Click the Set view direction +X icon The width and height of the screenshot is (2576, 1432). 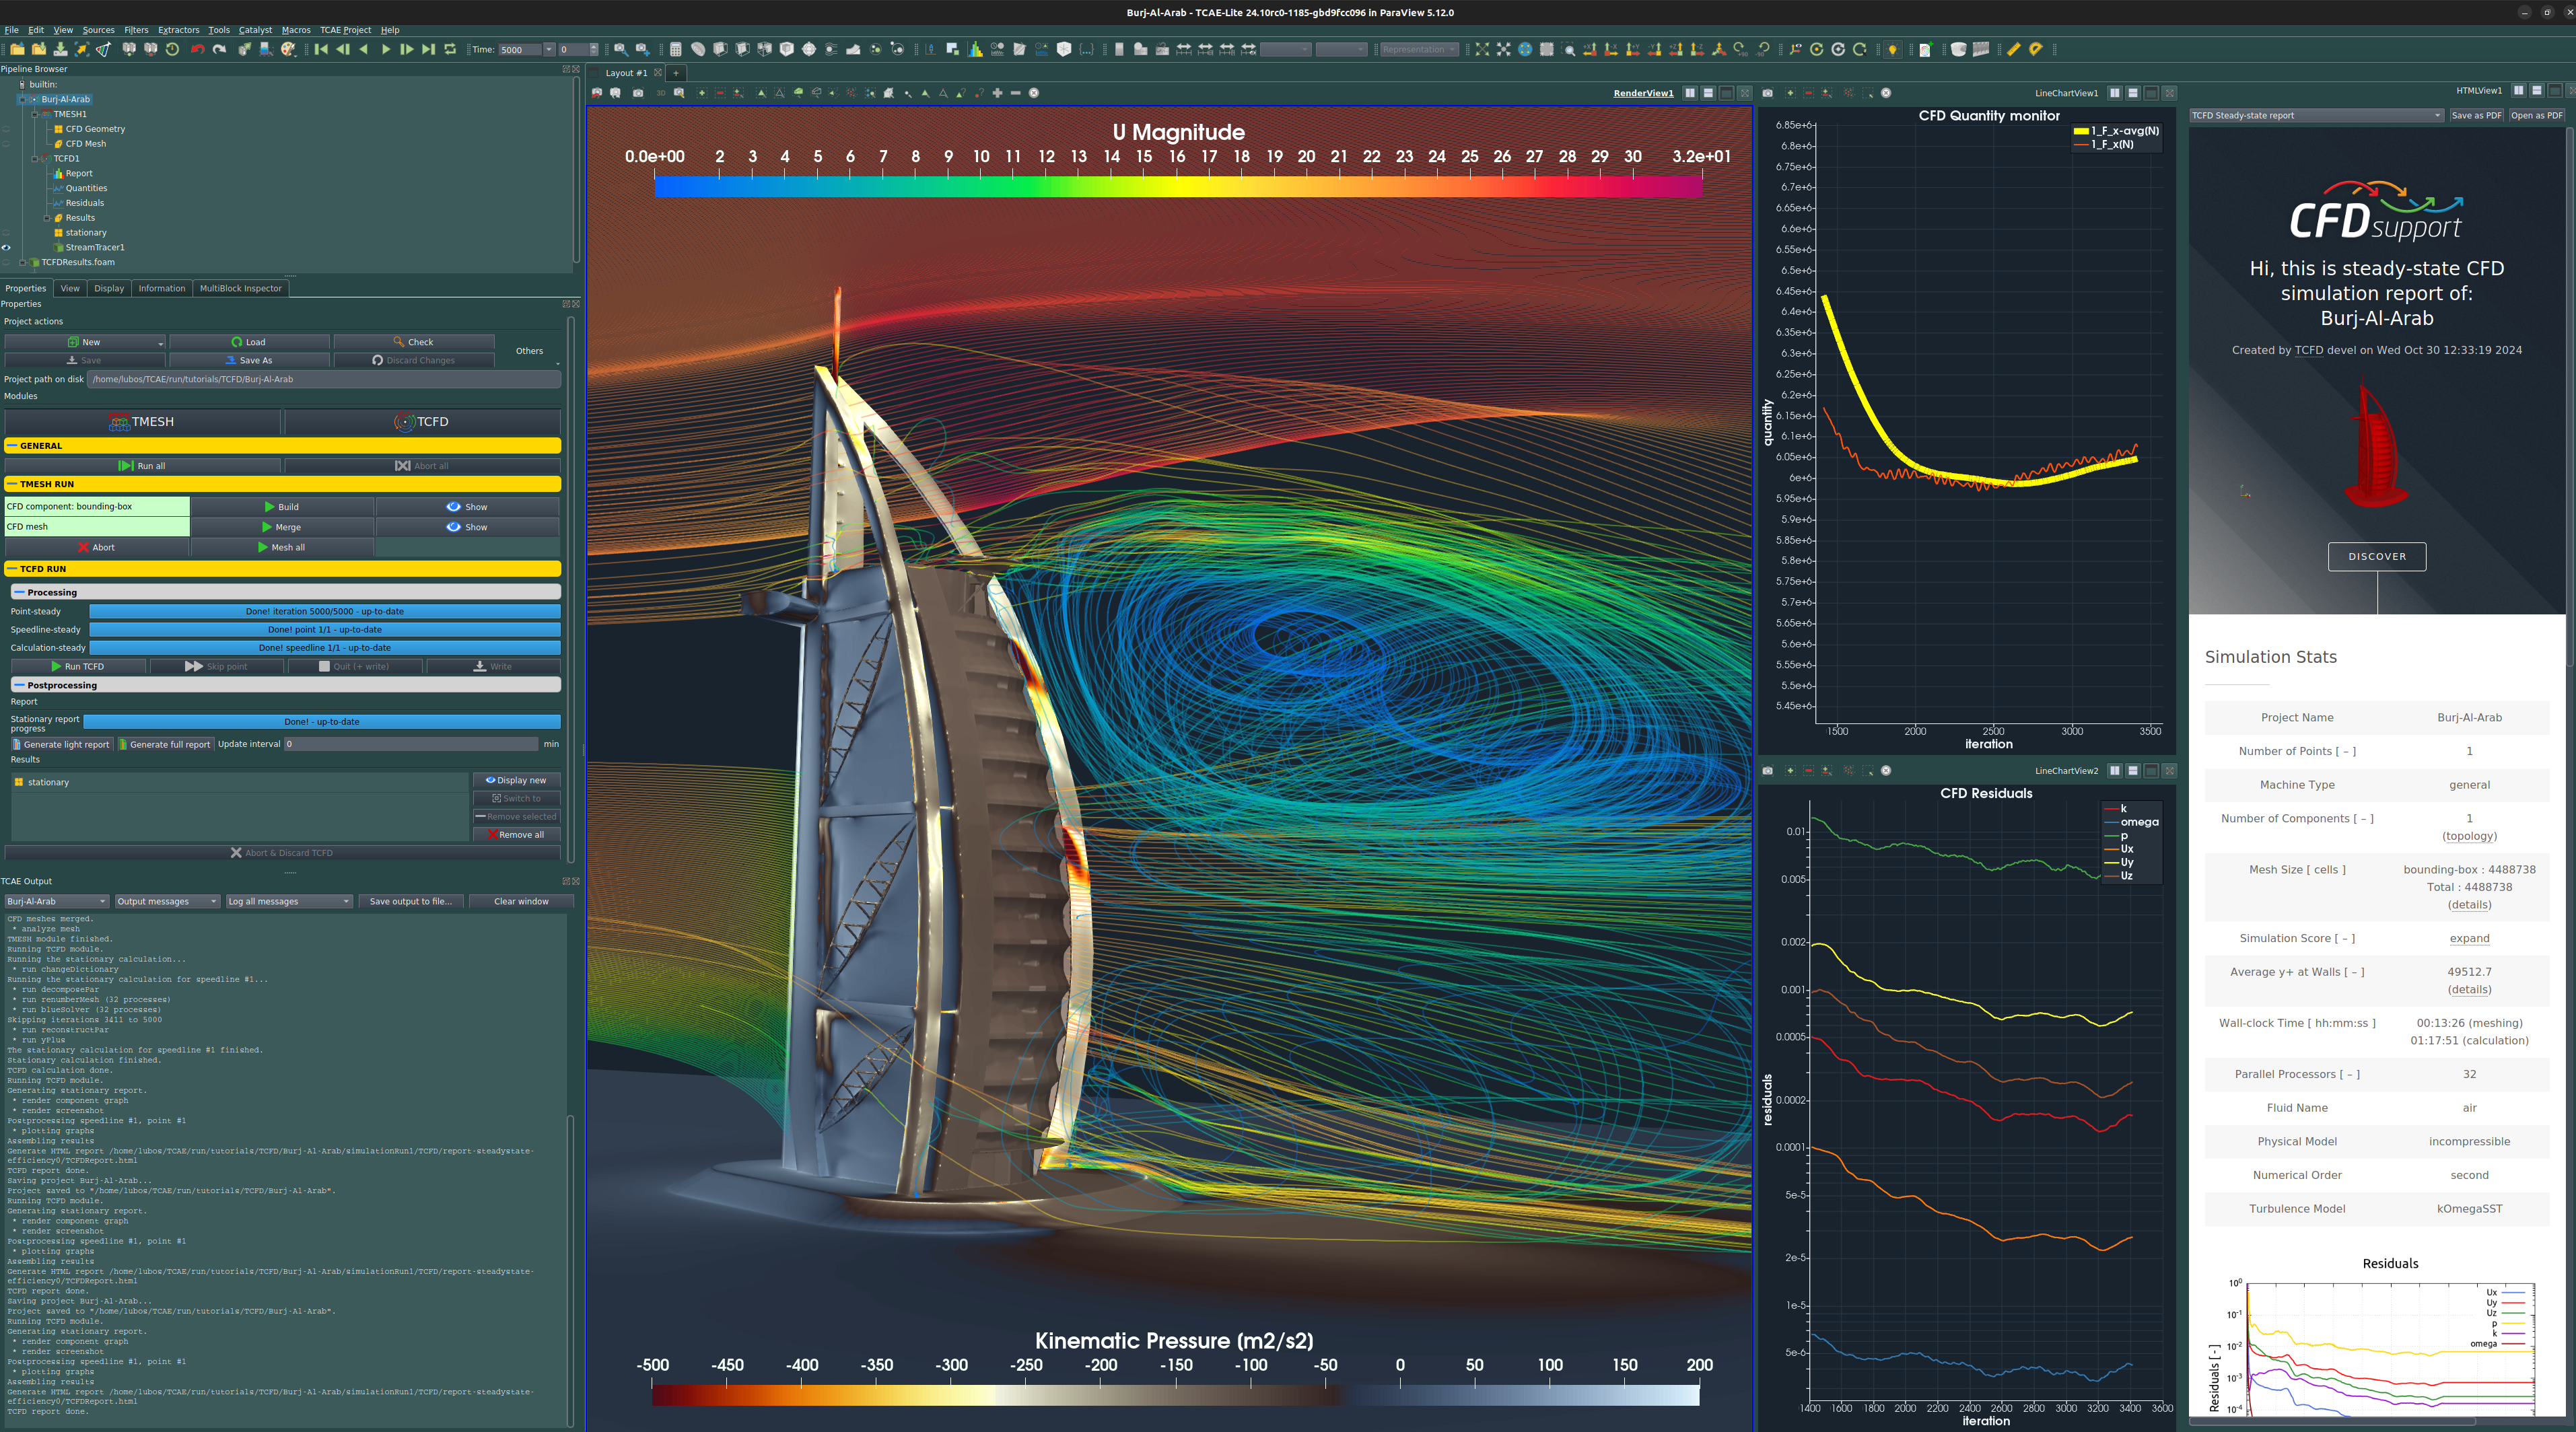point(1589,49)
